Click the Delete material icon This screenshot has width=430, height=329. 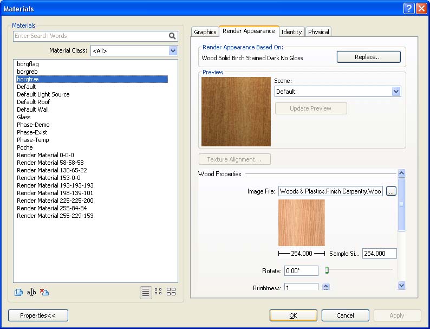pyautogui.click(x=44, y=293)
